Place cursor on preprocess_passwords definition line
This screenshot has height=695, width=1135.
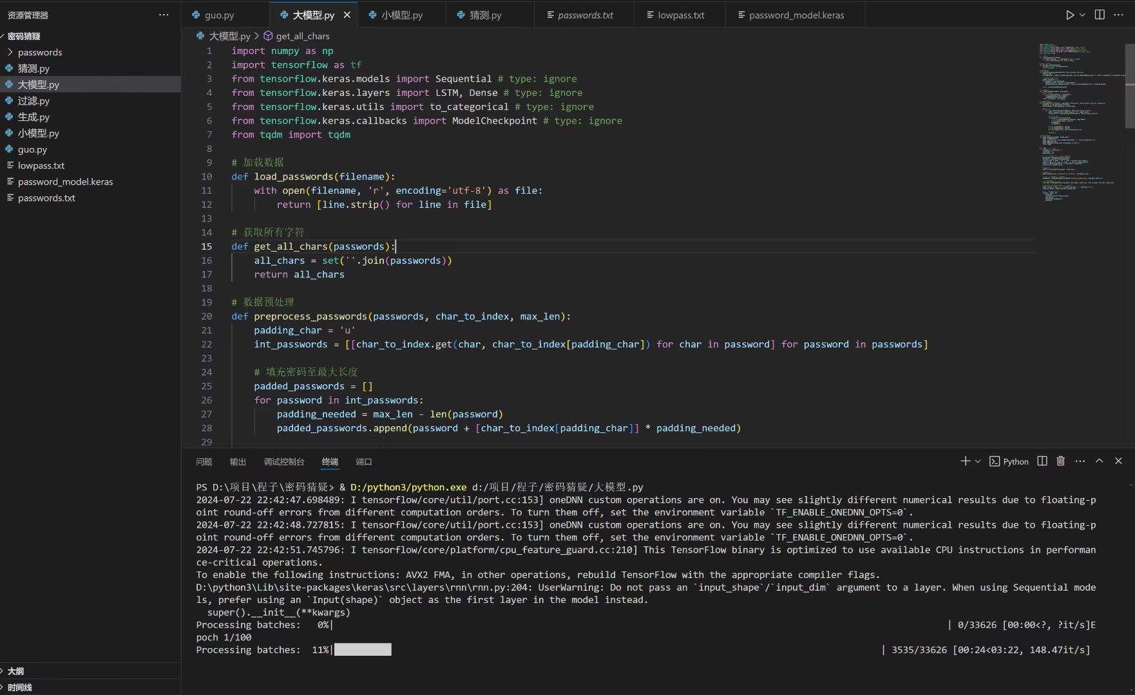[x=401, y=316]
